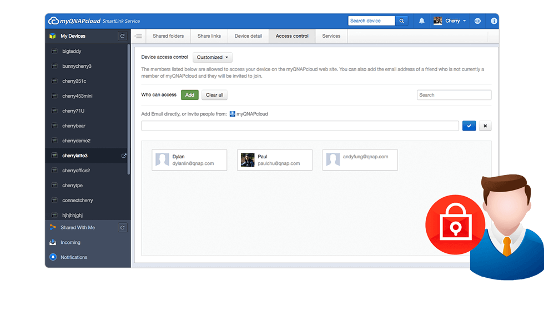Image resolution: width=544 pixels, height=325 pixels.
Task: Collapse the sidebar with the menu icon
Action: 139,36
